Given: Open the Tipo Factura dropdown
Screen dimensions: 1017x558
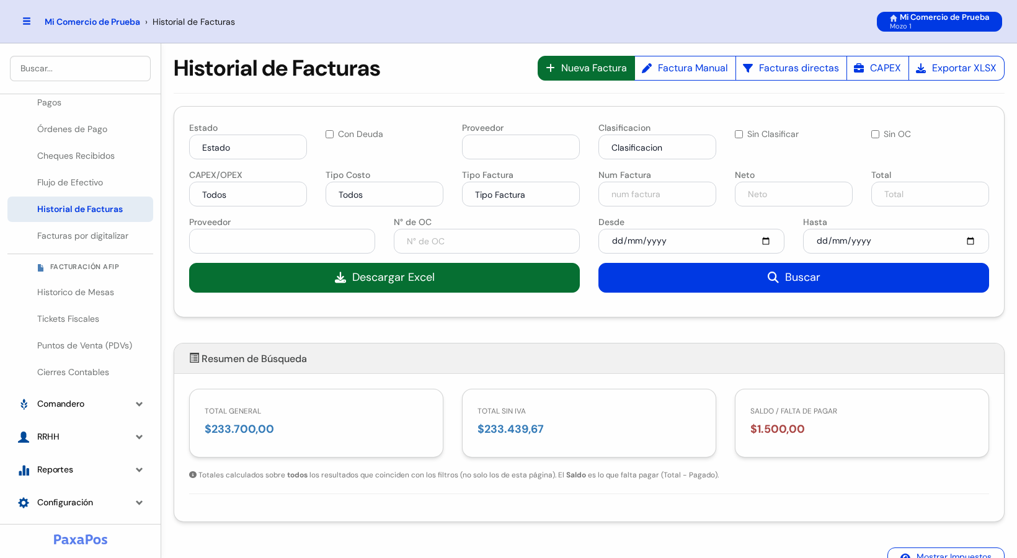Looking at the screenshot, I should pyautogui.click(x=521, y=195).
